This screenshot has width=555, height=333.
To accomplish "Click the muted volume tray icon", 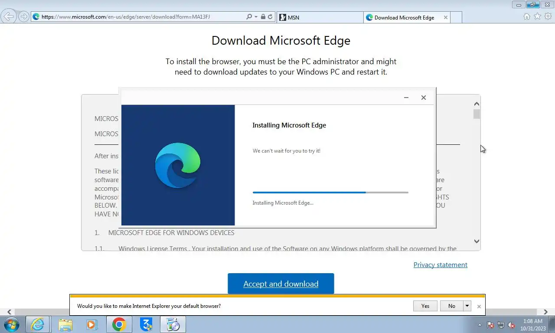I will tap(511, 324).
